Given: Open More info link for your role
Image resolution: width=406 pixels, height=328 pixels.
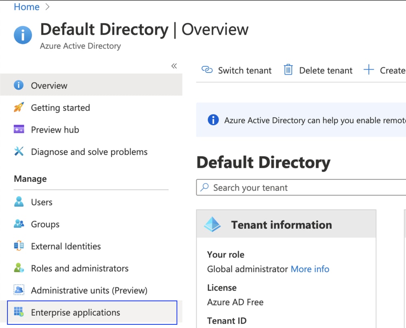Looking at the screenshot, I should [310, 269].
